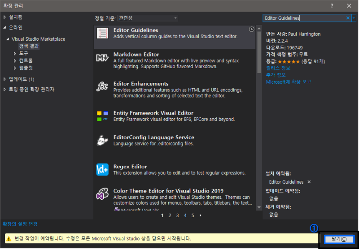The height and width of the screenshot is (249, 359).
Task: Select Color Theme Editor for Visual Studio 2019
Action: [168, 191]
